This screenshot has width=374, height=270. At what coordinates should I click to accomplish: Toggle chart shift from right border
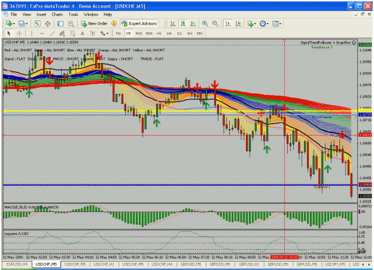(x=238, y=23)
